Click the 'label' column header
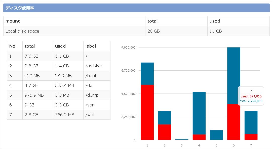The image size is (272, 149). 97,46
